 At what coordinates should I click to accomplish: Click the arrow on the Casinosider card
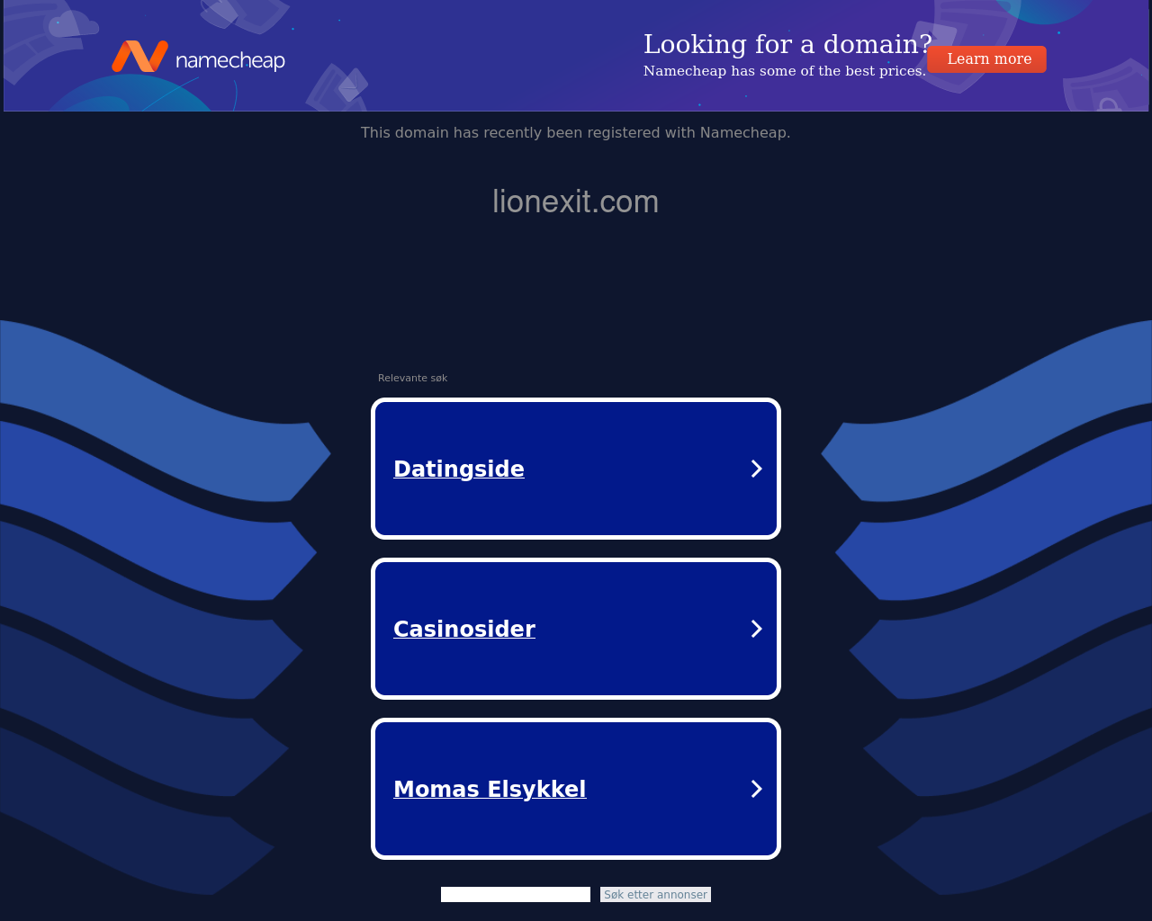(x=757, y=629)
